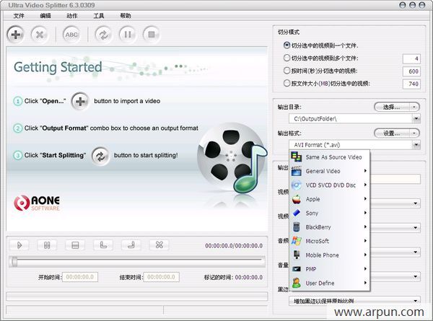Open the black border options dropdown
Screen dimensions: 433x321
416,301
